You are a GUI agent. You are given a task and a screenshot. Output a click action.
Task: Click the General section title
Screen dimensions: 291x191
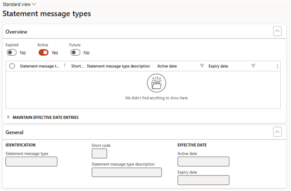[15, 132]
